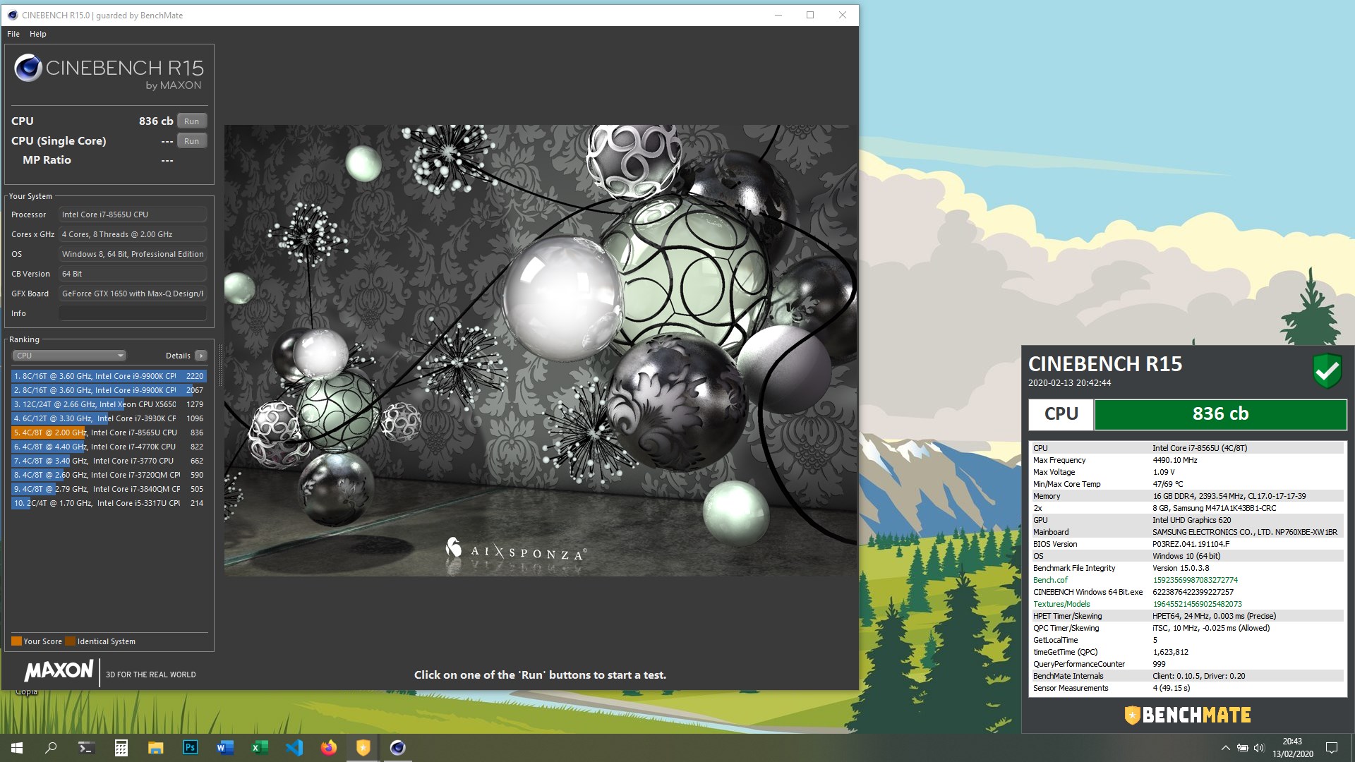Open Firefox from the taskbar
Screen dimensions: 1355x762
point(328,748)
